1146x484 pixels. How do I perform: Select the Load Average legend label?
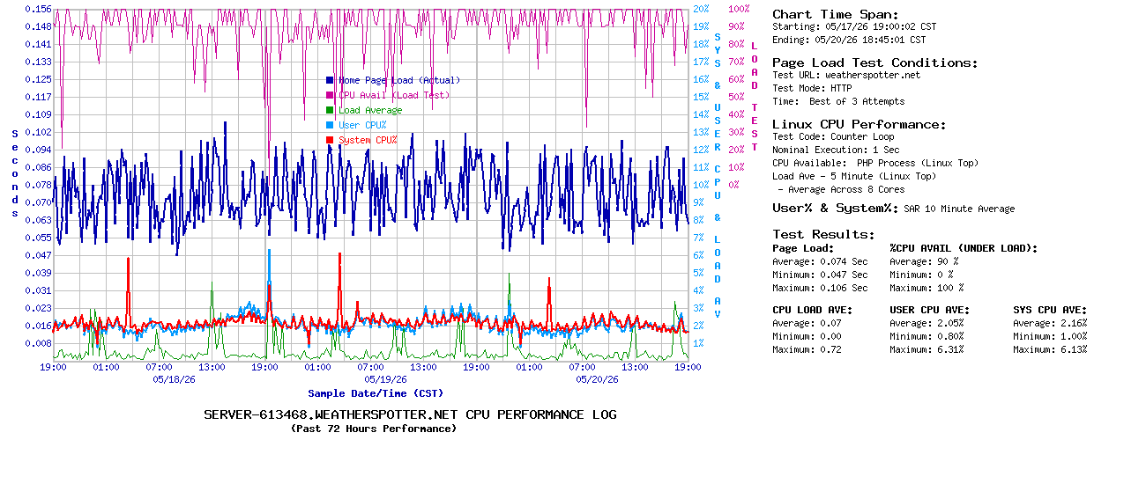370,110
